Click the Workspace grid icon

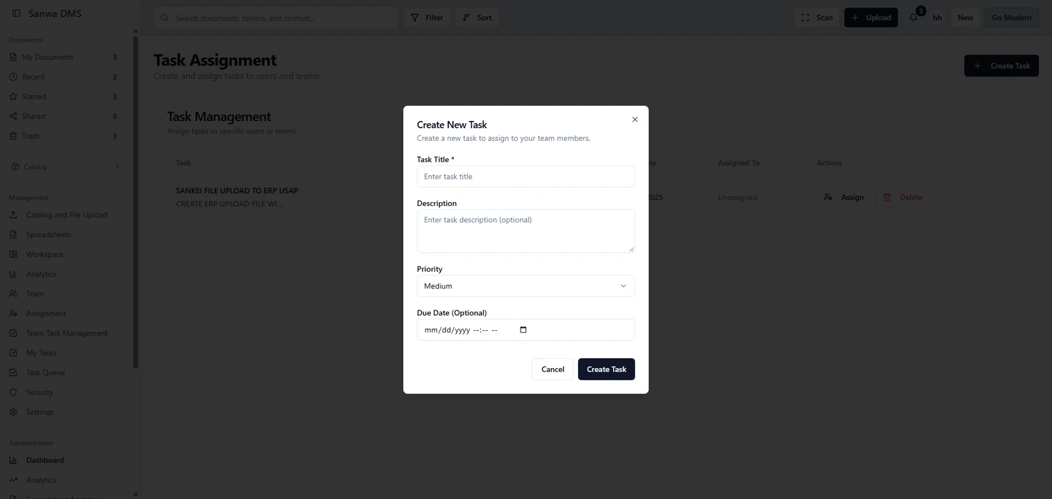13,254
